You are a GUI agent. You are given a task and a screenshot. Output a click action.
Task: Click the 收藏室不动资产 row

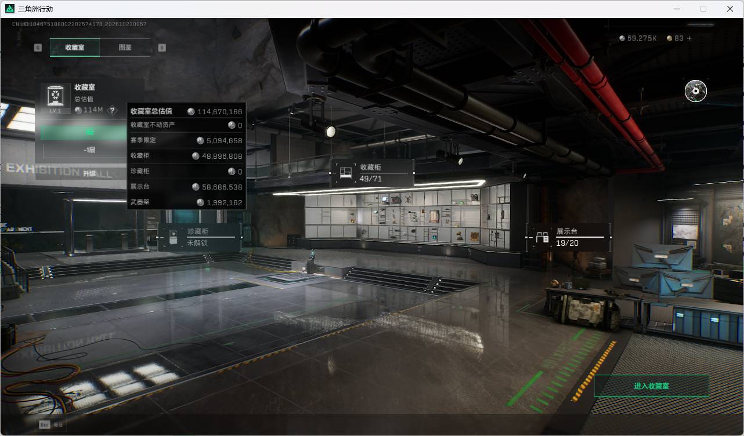pos(186,125)
